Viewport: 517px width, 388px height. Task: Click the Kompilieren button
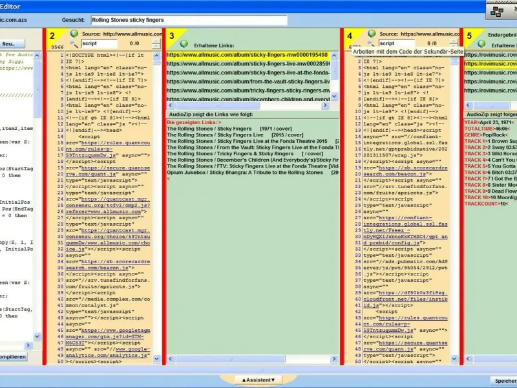13,357
